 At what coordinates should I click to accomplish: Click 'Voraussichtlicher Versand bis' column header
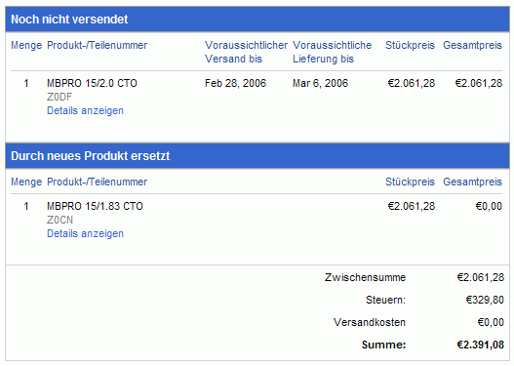tap(246, 52)
